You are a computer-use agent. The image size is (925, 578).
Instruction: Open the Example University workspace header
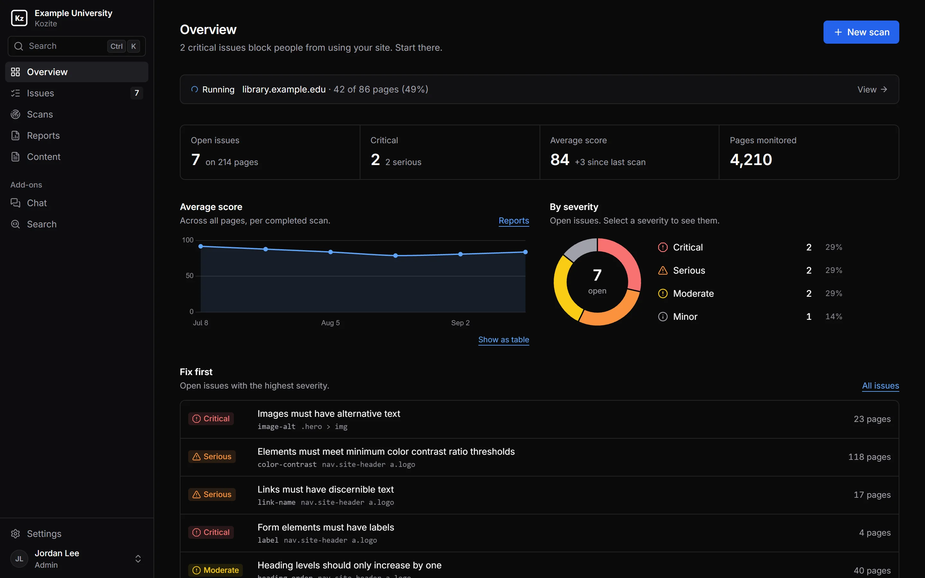click(x=76, y=18)
